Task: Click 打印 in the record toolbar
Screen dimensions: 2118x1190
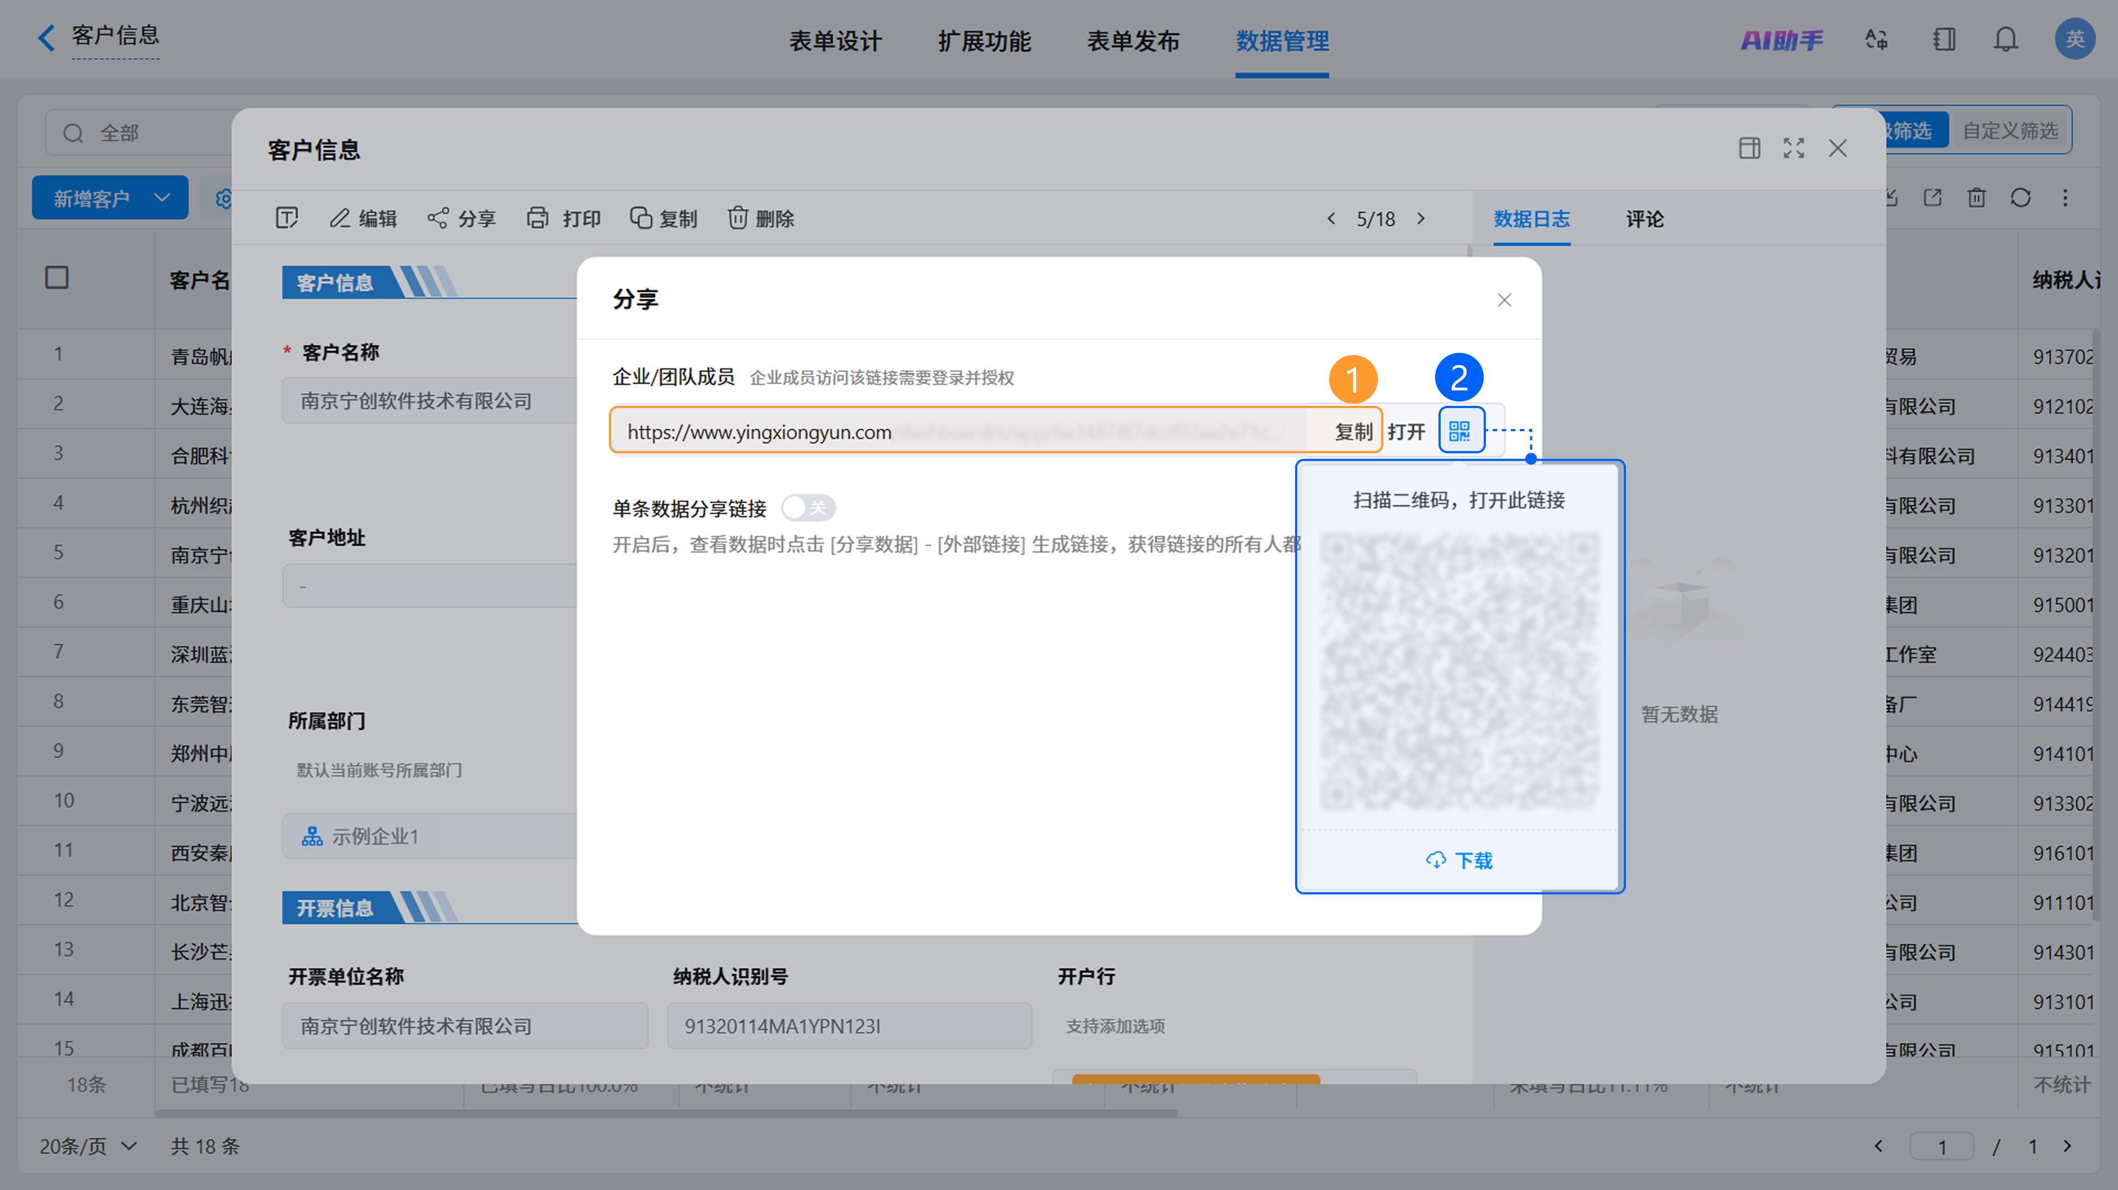Action: pos(564,218)
